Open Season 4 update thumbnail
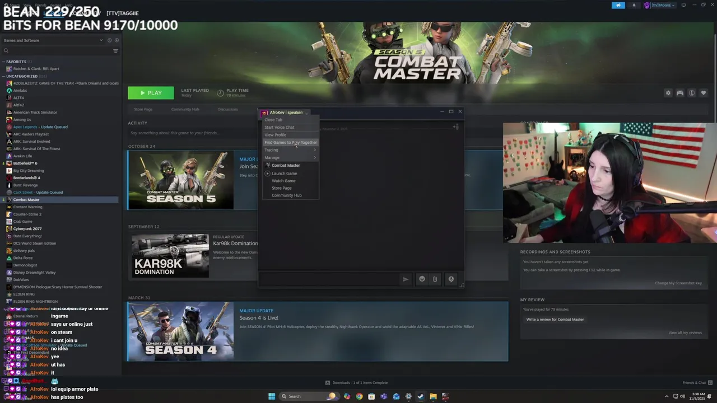The width and height of the screenshot is (717, 403). point(180,331)
